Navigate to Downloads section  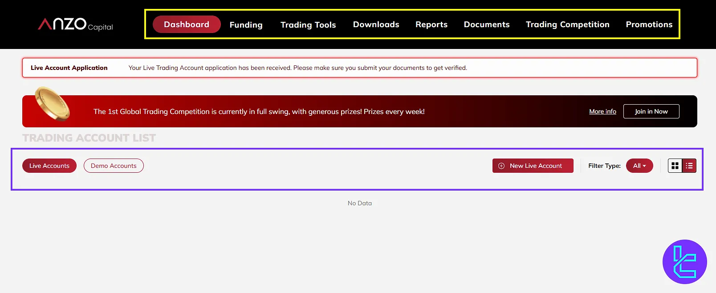click(376, 24)
